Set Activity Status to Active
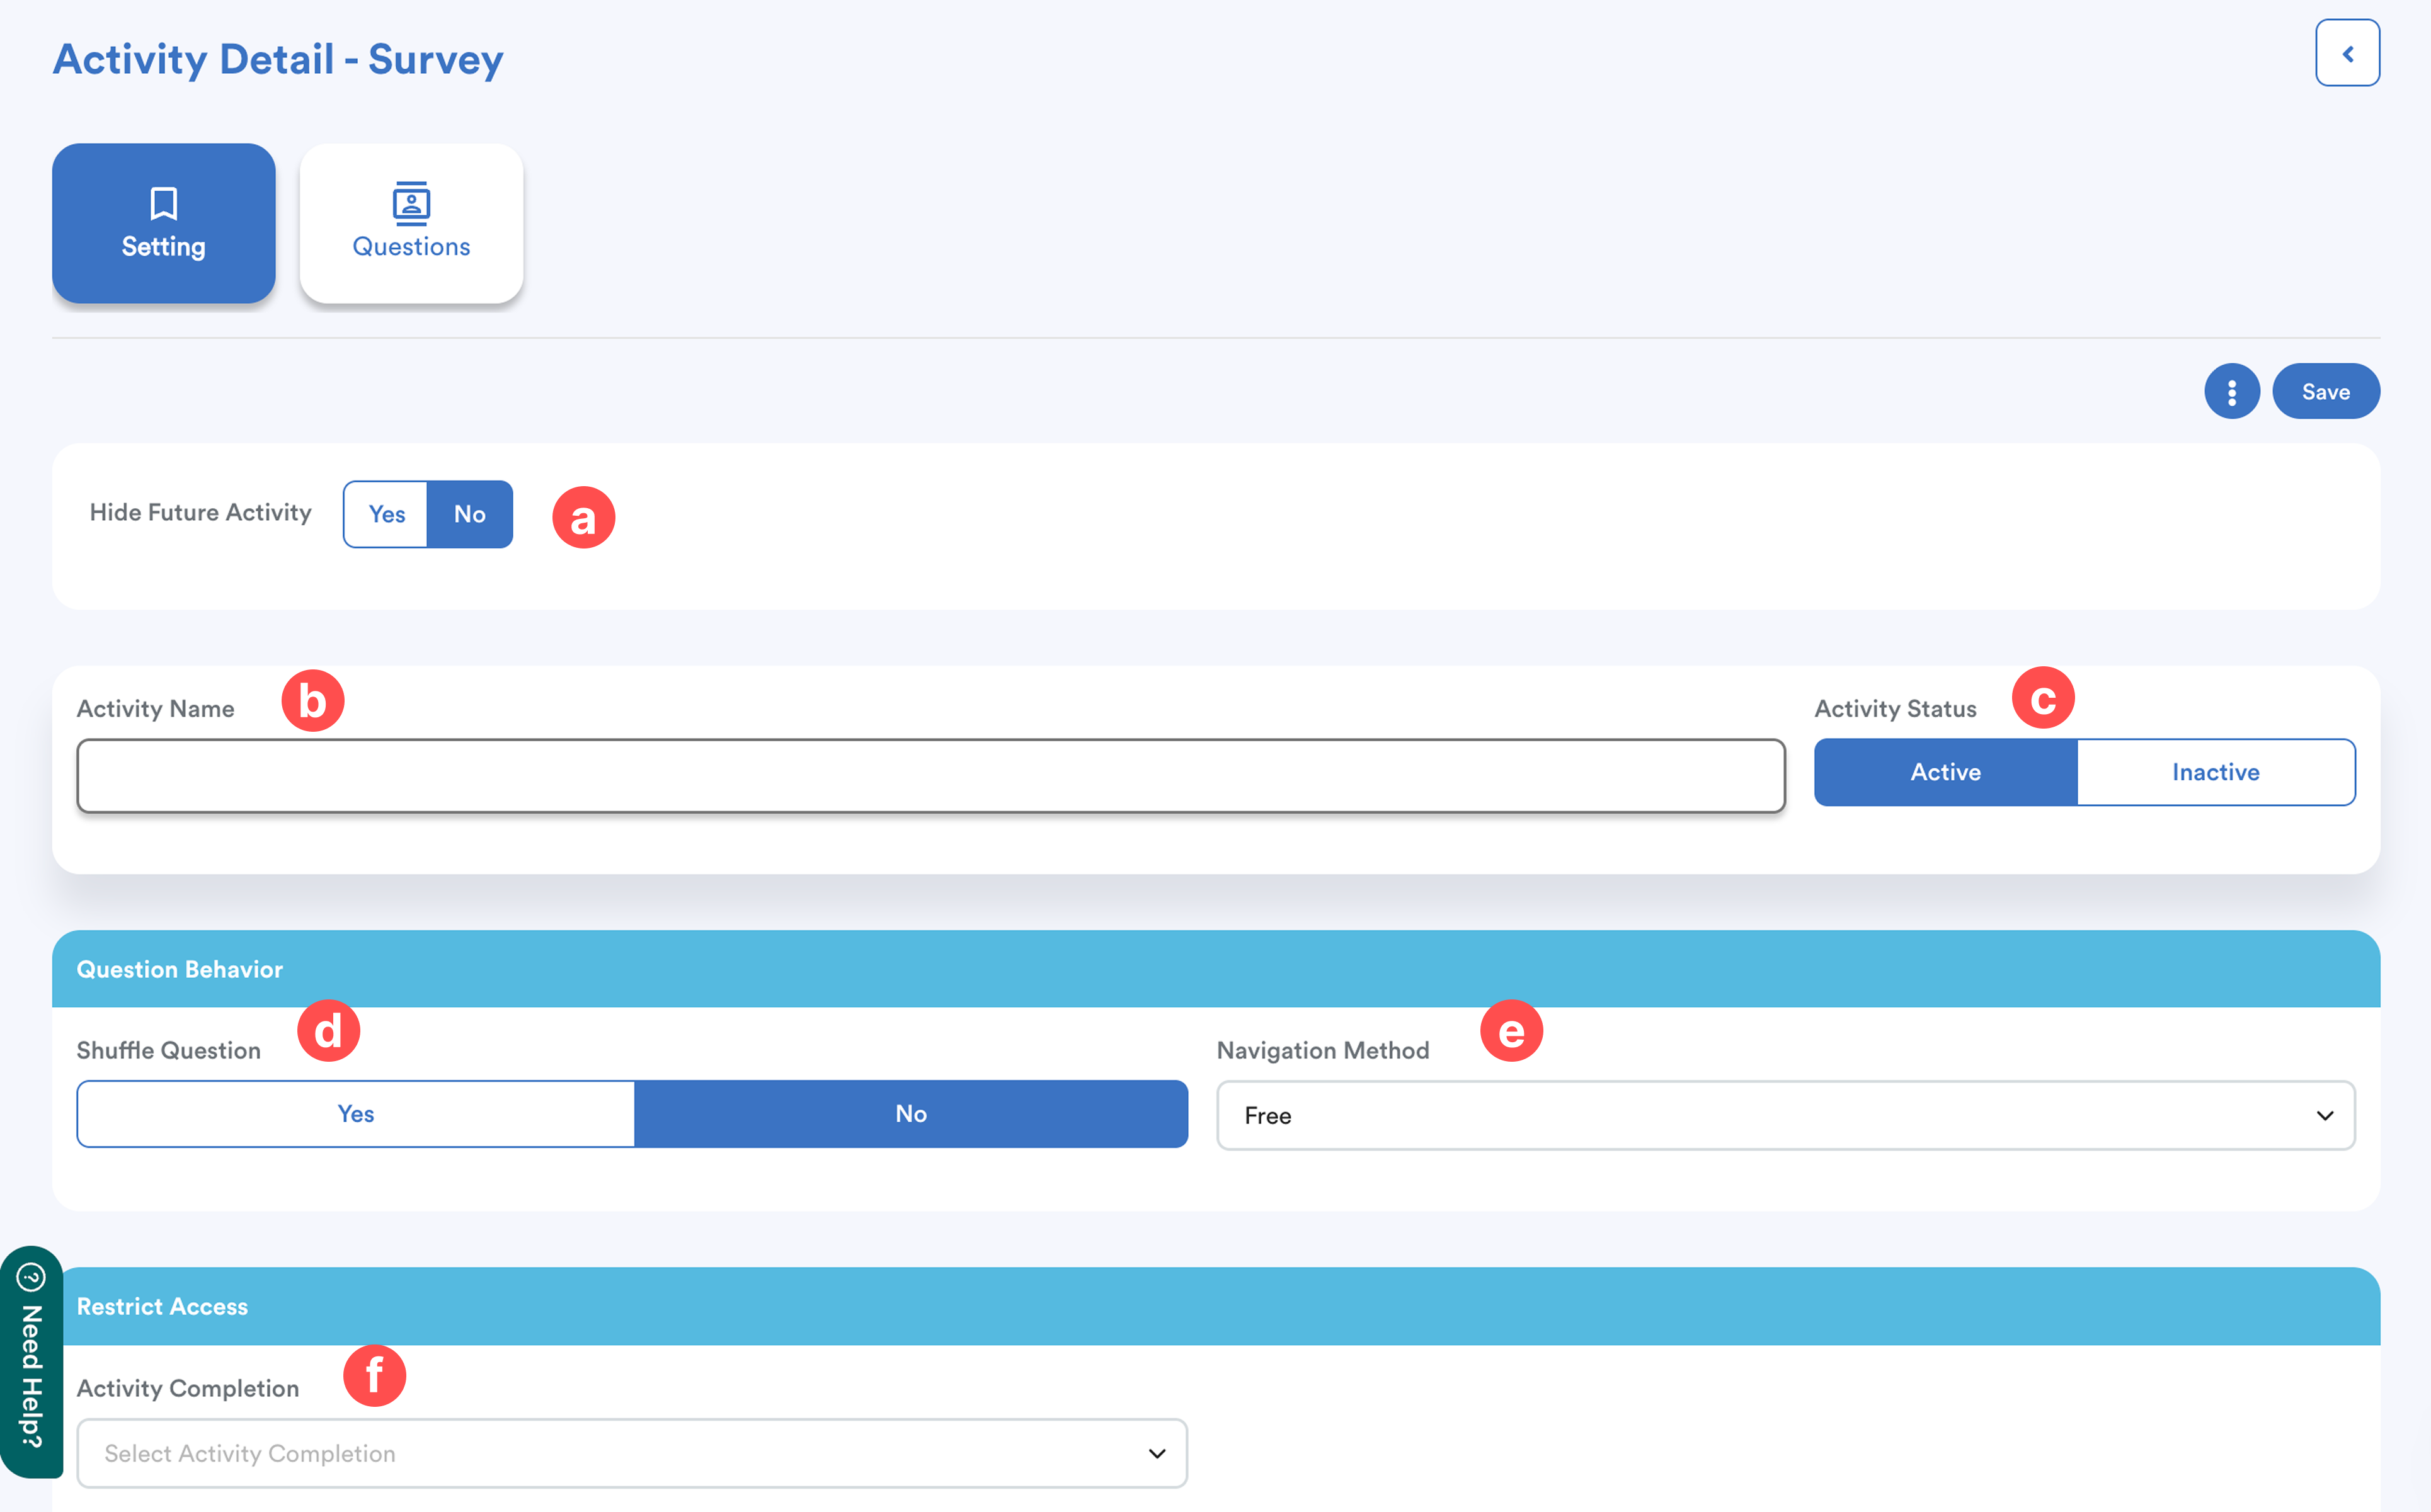Screen dimensions: 2431x1512 click(x=1945, y=772)
